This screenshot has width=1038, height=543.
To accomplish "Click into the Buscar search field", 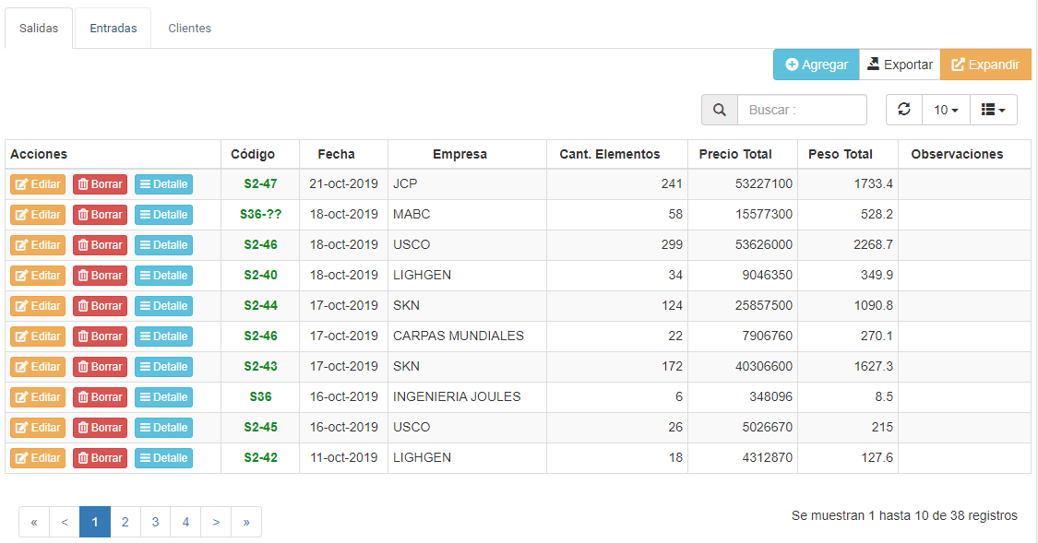I will pyautogui.click(x=802, y=110).
